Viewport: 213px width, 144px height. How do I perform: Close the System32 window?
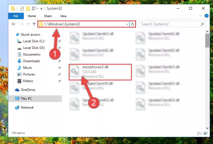pyautogui.click(x=203, y=8)
